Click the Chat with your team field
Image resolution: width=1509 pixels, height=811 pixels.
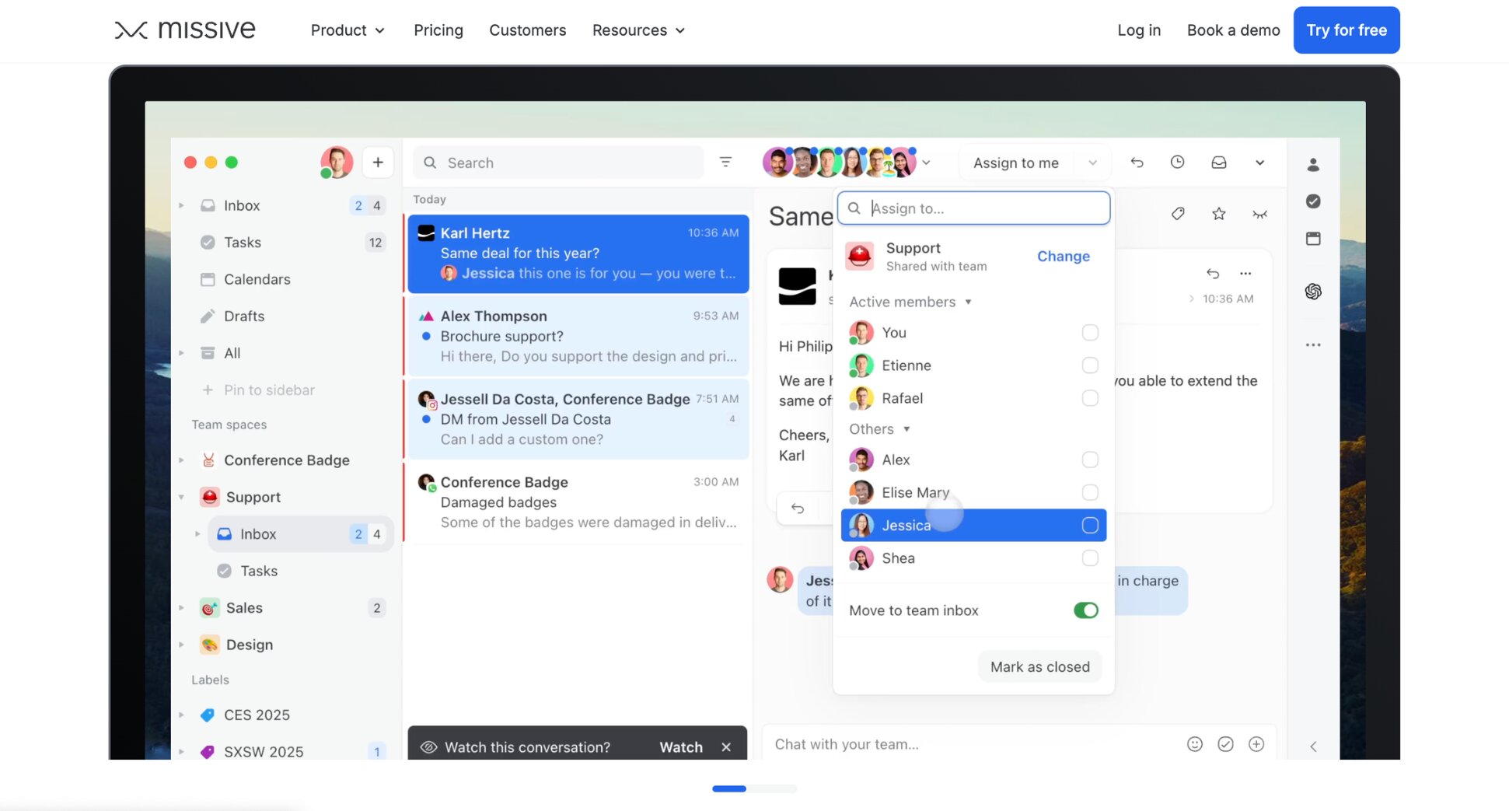tap(972, 744)
